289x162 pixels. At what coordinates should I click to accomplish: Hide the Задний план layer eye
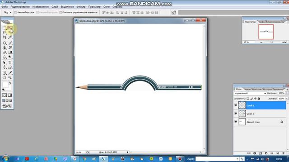236,121
